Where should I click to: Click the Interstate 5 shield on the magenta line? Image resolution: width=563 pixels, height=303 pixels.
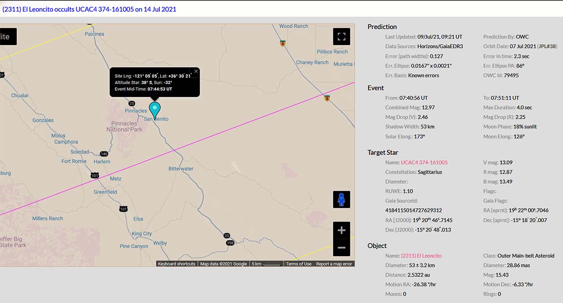[x=327, y=98]
